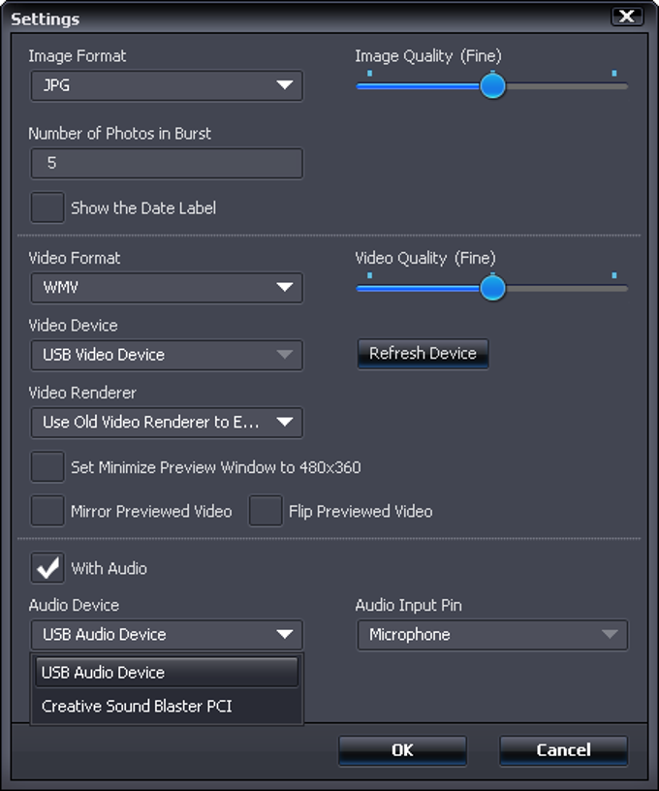Expand the Video Renderer dropdown
This screenshot has height=791, width=659.
165,422
